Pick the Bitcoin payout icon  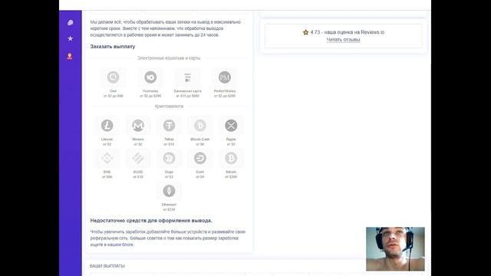[x=231, y=158]
